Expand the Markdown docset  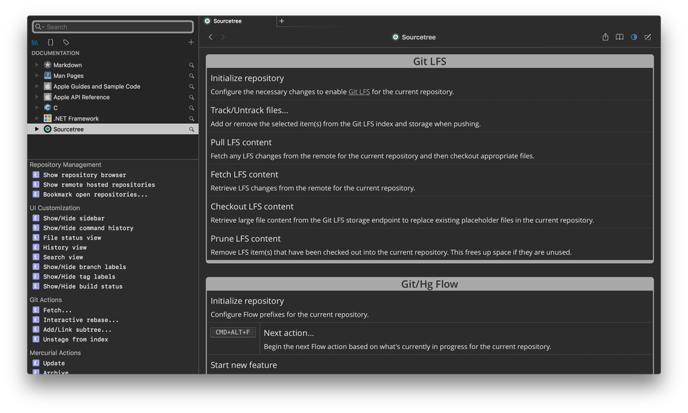click(37, 65)
